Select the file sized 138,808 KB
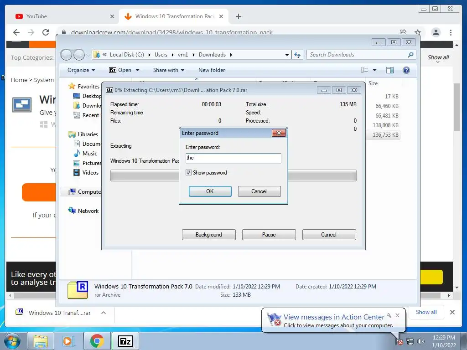Image resolution: width=467 pixels, height=350 pixels. click(x=385, y=125)
